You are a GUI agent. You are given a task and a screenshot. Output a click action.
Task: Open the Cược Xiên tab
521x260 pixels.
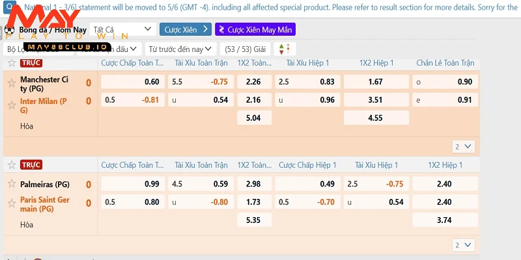click(x=185, y=30)
